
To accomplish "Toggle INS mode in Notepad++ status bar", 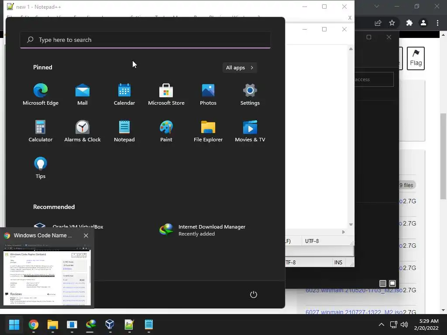I will coord(338,262).
